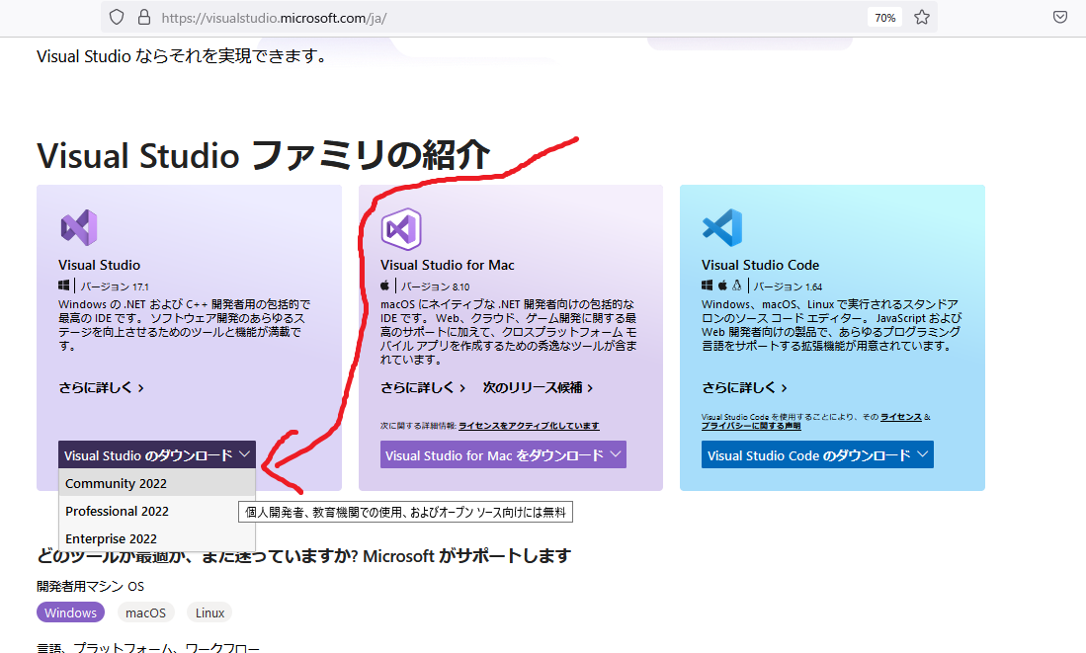Click the padlock site security icon
Image resolution: width=1086 pixels, height=653 pixels.
point(144,17)
